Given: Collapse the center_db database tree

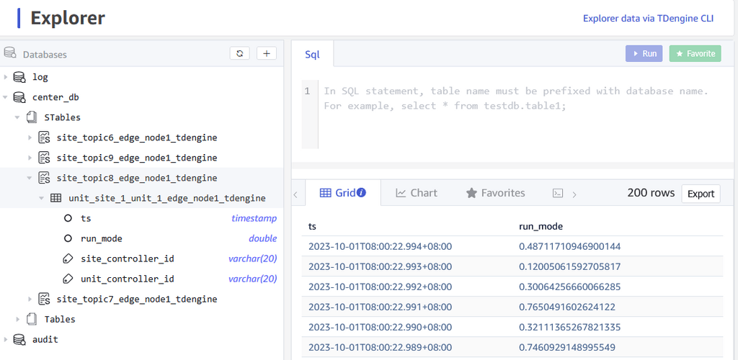Looking at the screenshot, I should tap(6, 97).
